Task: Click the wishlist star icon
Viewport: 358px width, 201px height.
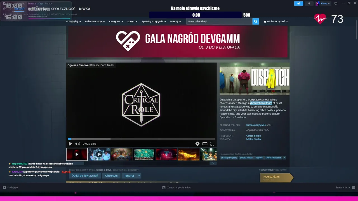Action: [x=265, y=21]
